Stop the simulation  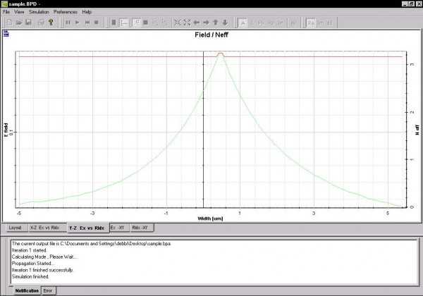(x=97, y=23)
